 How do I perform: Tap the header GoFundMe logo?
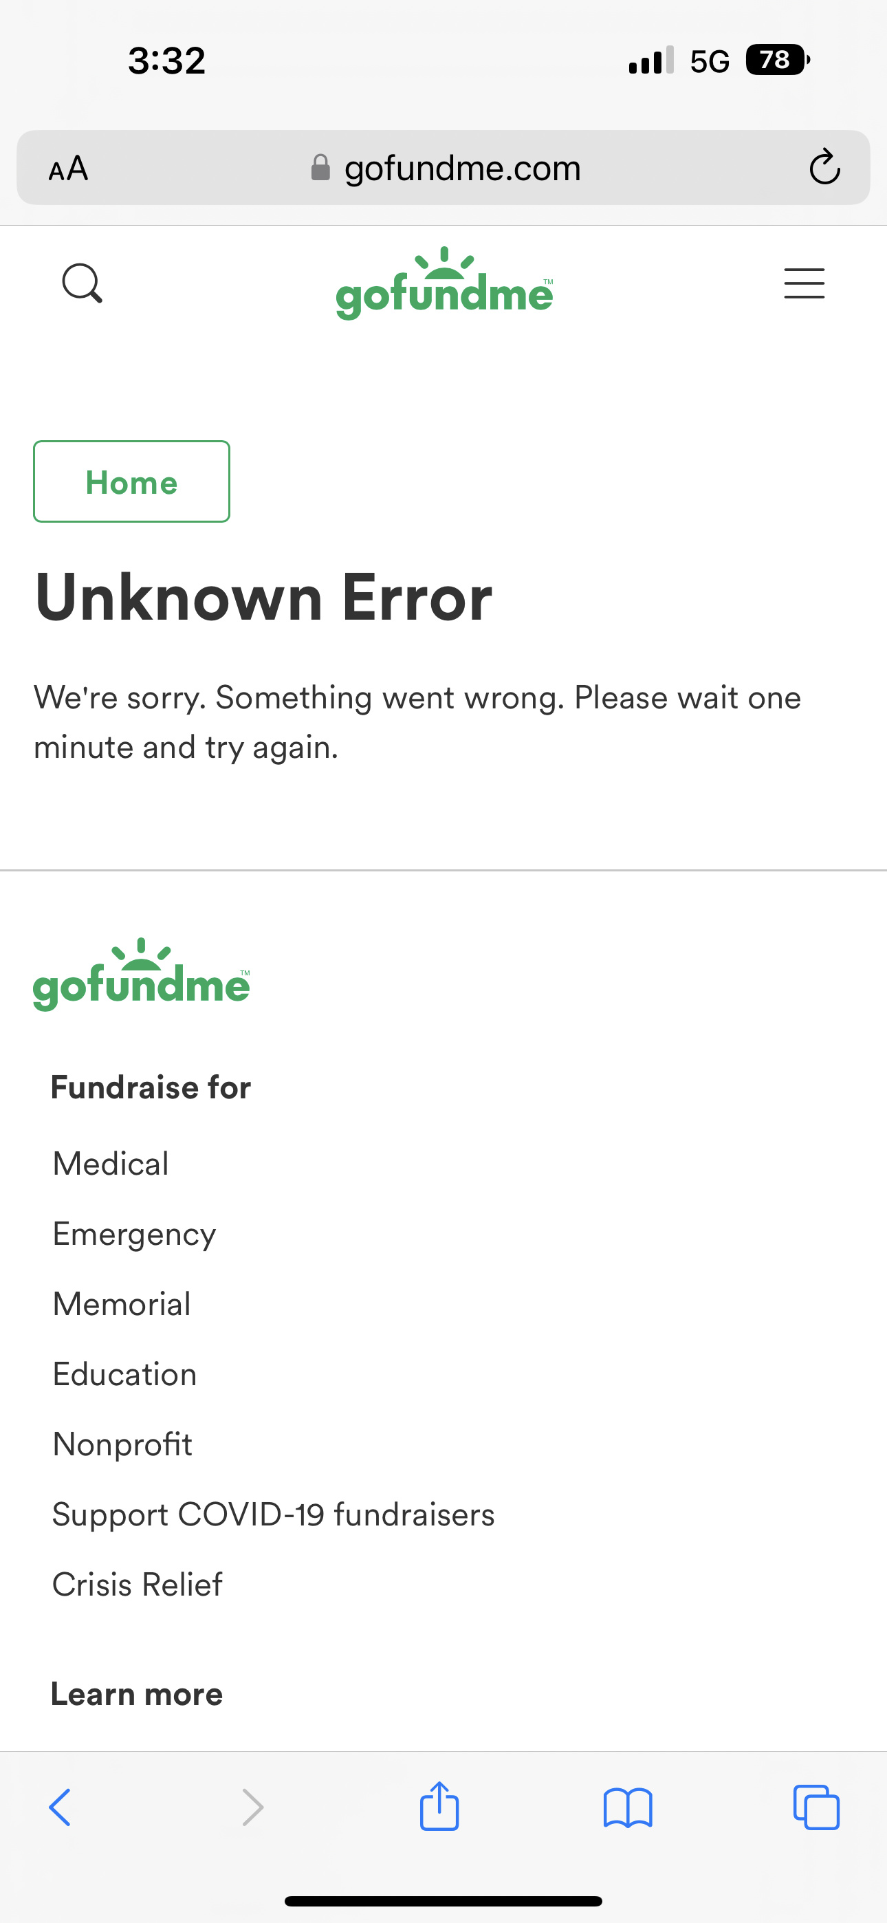click(x=444, y=283)
